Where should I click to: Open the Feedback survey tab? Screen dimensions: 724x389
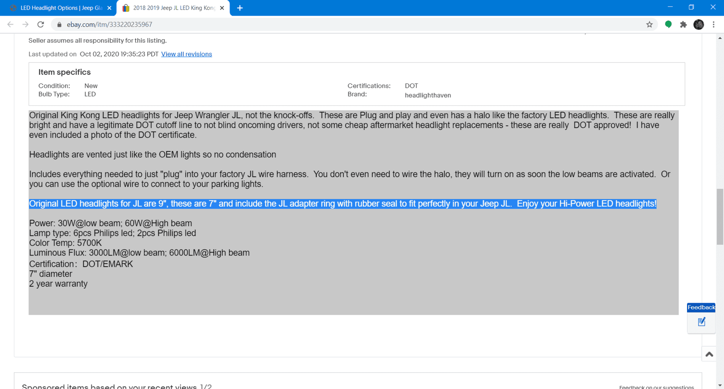coord(701,307)
